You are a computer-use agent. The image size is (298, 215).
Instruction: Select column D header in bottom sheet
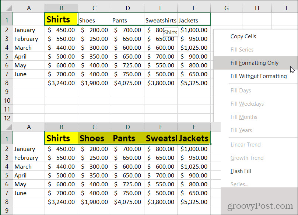click(x=128, y=127)
